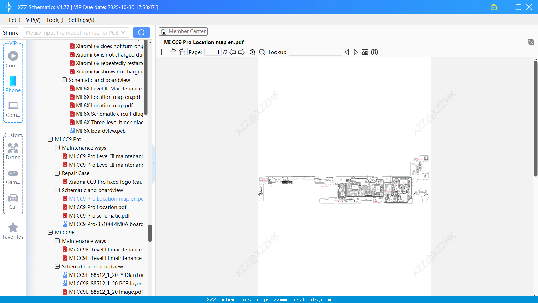Screen dimensions: 538x303
Task: Open Favorites in the sidebar
Action: tap(13, 231)
